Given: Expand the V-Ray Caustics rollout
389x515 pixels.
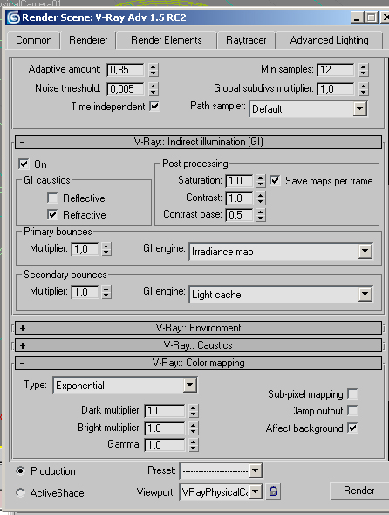Looking at the screenshot, I should [198, 345].
